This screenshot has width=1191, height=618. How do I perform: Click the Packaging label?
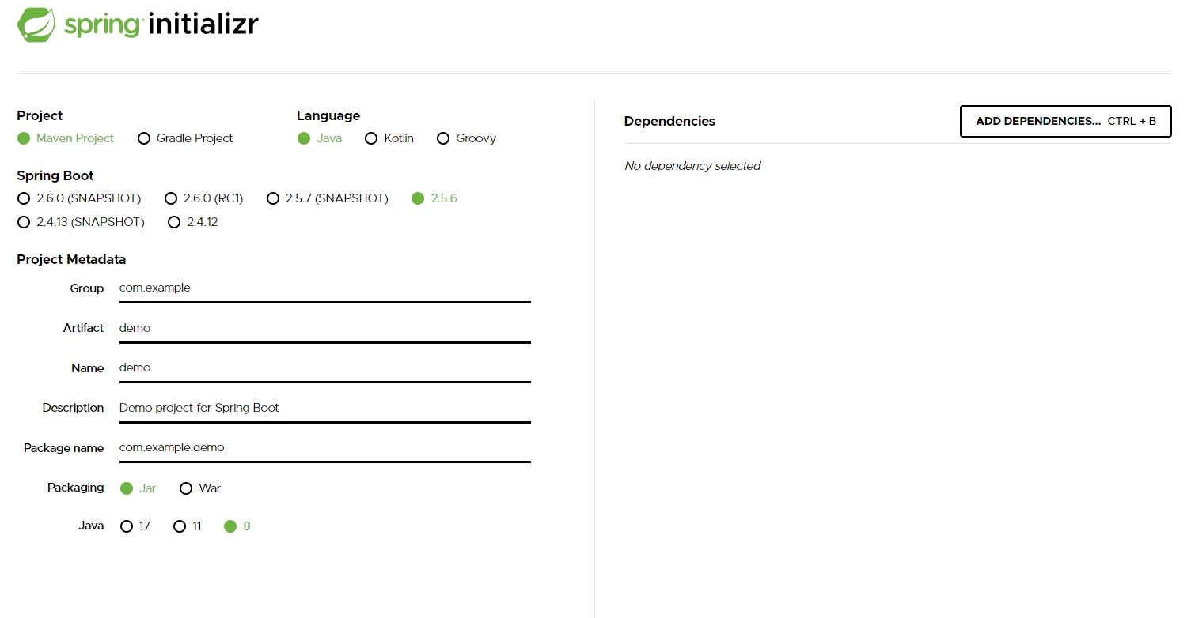(75, 488)
